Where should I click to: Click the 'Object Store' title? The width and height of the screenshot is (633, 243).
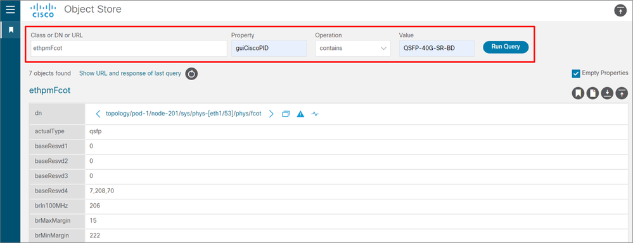pos(93,9)
